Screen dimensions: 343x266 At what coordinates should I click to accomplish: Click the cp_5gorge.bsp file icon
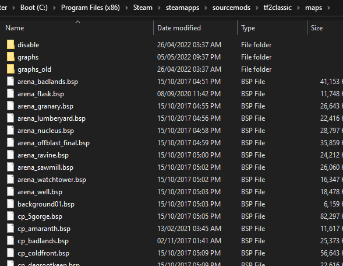coord(10,216)
